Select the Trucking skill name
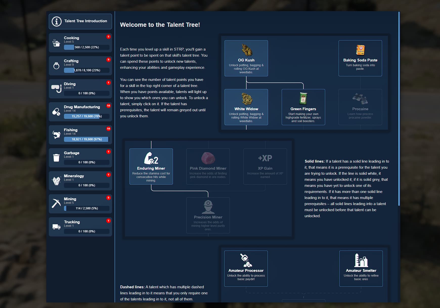 [x=72, y=222]
